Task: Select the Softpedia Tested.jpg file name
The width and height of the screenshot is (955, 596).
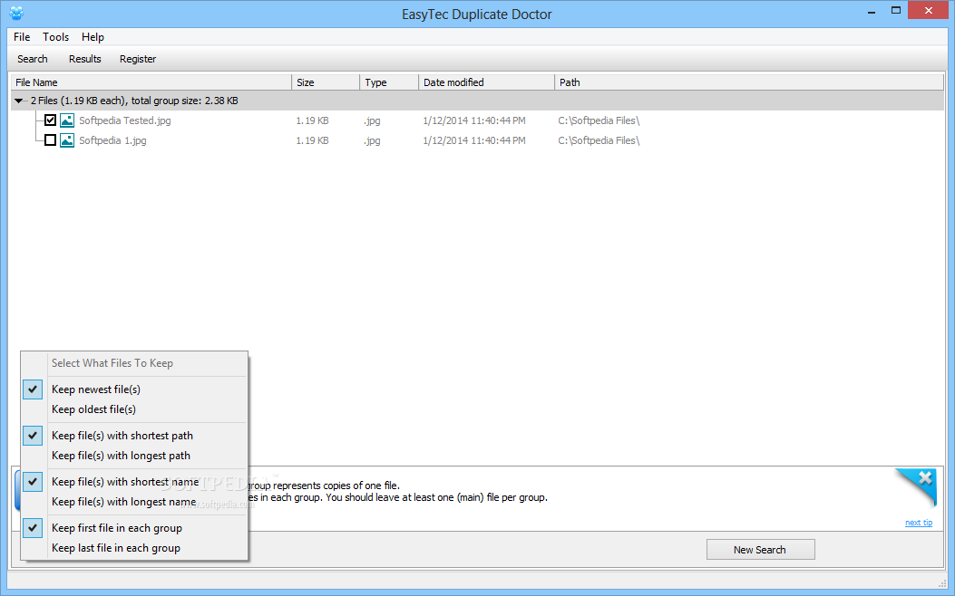Action: click(125, 120)
